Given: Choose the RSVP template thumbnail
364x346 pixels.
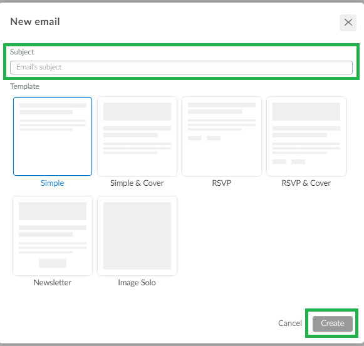Looking at the screenshot, I should click(x=222, y=136).
